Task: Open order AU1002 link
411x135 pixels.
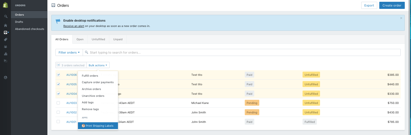Action: point(71,112)
